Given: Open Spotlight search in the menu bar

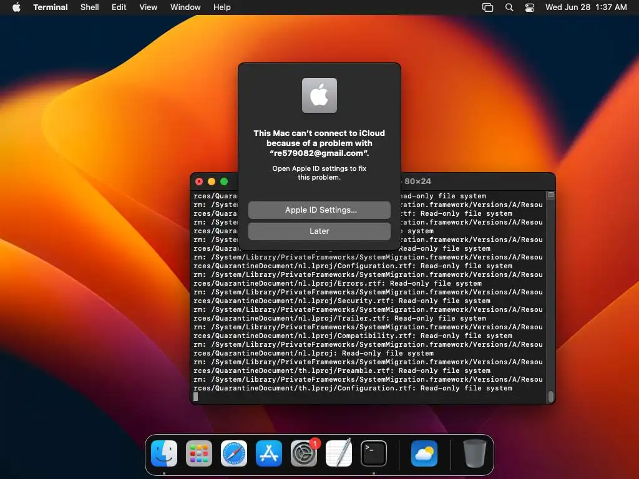Looking at the screenshot, I should (509, 7).
